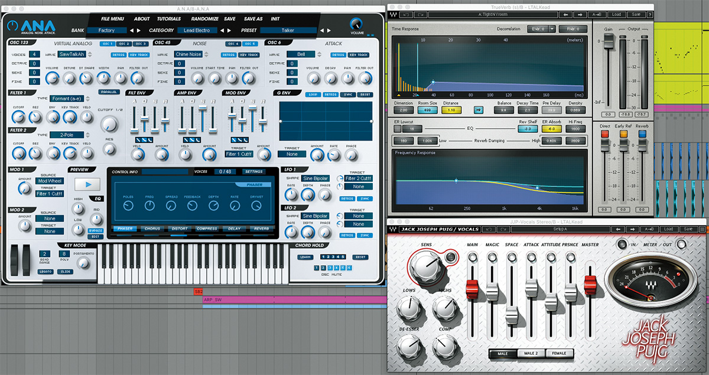Undo in the TrueVerb toolbar
709x375 pixels.
pyautogui.click(x=405, y=14)
